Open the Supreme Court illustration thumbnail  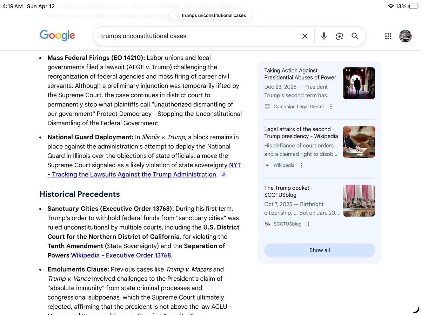click(x=359, y=201)
